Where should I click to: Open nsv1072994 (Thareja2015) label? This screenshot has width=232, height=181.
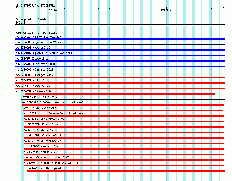pyautogui.click(x=46, y=168)
